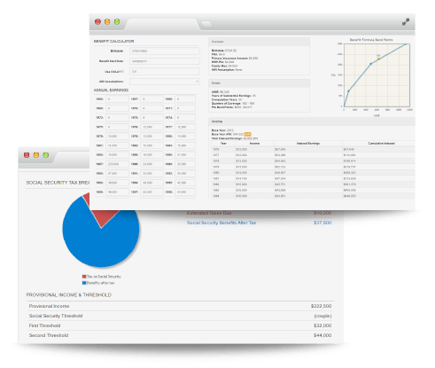Viewport: 435px width, 368px height.
Task: Click the 1997 annual earnings input
Action: pyautogui.click(x=151, y=192)
